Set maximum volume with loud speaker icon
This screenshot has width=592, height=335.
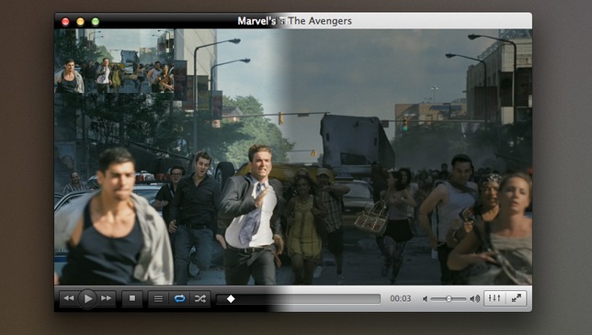474,299
